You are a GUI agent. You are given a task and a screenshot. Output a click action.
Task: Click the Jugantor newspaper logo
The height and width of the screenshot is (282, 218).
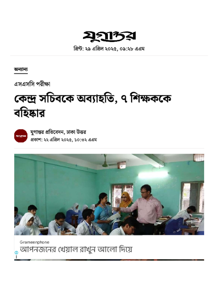click(109, 36)
